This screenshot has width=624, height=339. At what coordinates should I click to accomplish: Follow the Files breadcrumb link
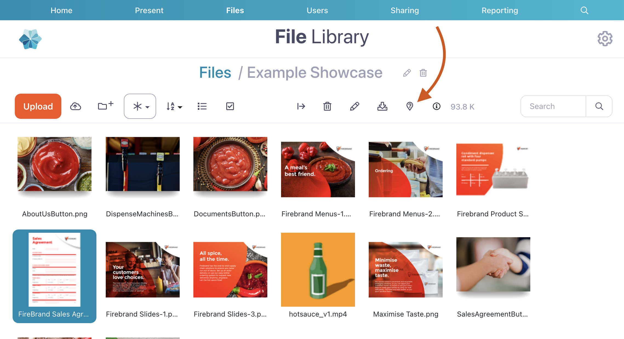click(215, 73)
